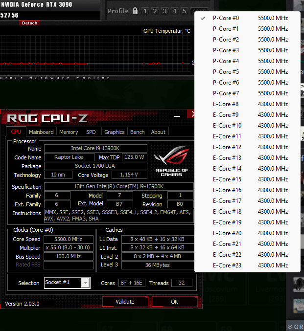Click the Name field Intel Core i9 13900K

[95, 149]
